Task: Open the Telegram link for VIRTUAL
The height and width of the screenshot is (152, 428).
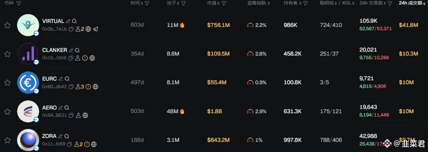Action: [96, 29]
